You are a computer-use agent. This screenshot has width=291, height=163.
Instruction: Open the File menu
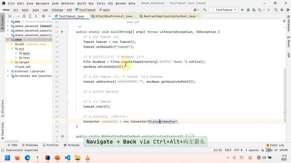(x=11, y=3)
